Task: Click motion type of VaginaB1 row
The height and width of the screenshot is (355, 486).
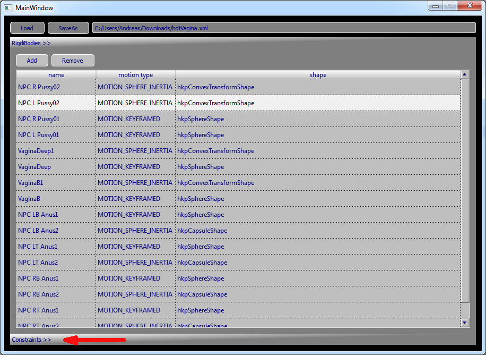Action: click(135, 183)
